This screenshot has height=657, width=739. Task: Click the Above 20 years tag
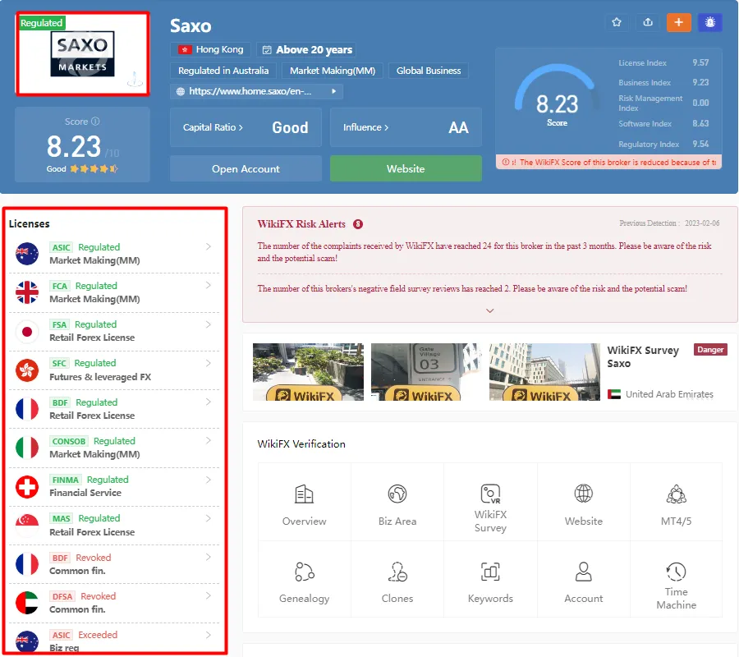pos(306,49)
